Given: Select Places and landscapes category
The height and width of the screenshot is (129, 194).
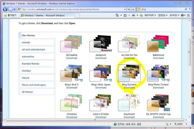Looking at the screenshot, I should pyautogui.click(x=37, y=85).
